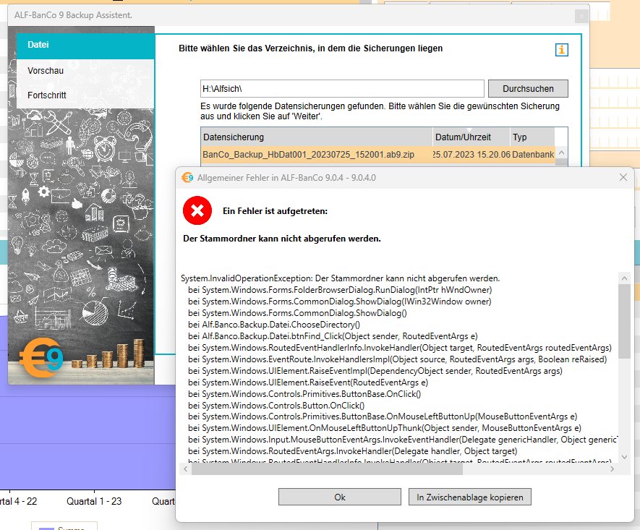Image resolution: width=640 pixels, height=530 pixels.
Task: Sort by Typ column header
Action: point(532,137)
